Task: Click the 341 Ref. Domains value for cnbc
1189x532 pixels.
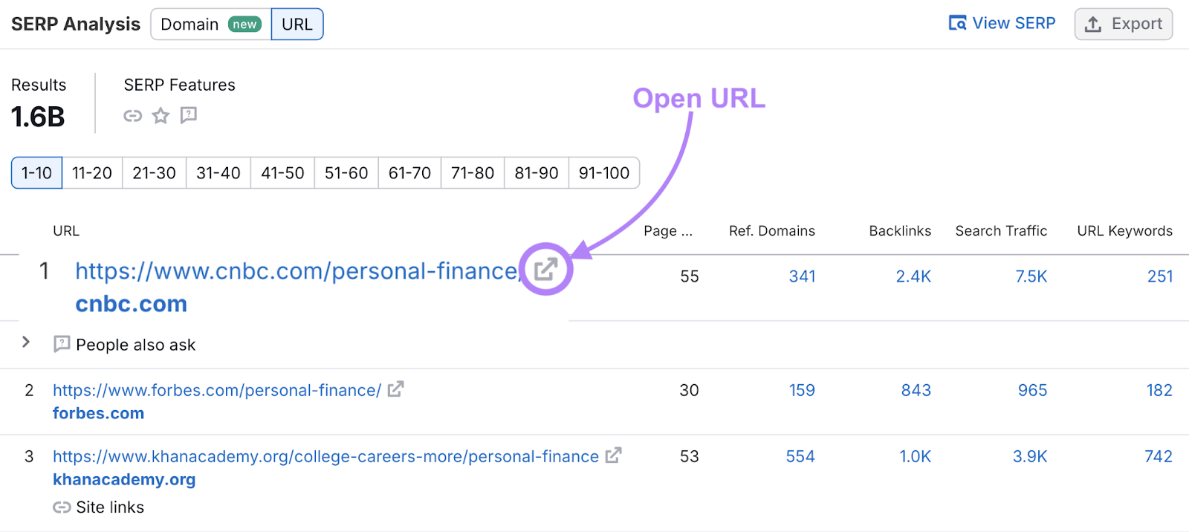Action: tap(803, 276)
